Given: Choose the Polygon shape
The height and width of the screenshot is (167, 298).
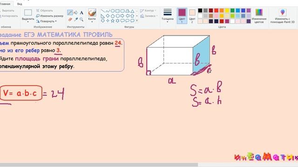Looking at the screenshot, I should (128, 11).
